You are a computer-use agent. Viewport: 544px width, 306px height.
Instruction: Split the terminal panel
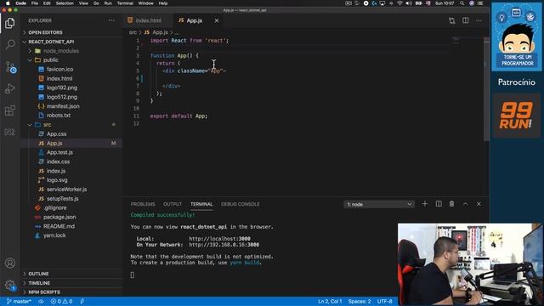(x=439, y=204)
